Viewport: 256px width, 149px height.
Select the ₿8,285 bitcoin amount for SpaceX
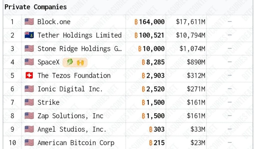pyautogui.click(x=153, y=62)
